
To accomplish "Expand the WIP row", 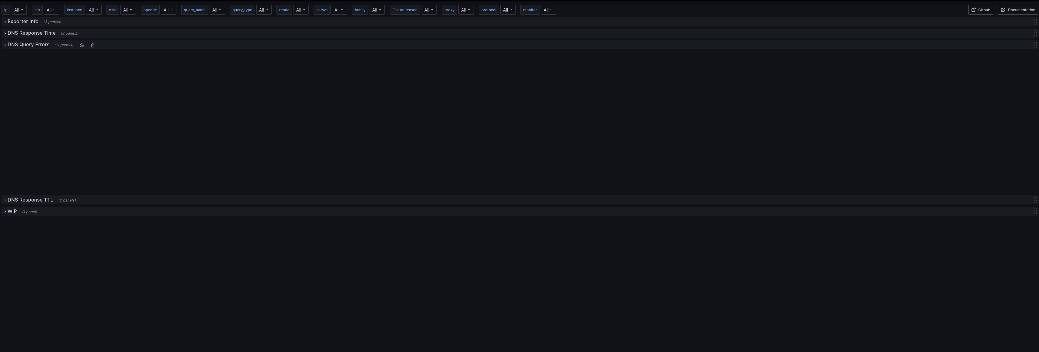I will (x=12, y=211).
